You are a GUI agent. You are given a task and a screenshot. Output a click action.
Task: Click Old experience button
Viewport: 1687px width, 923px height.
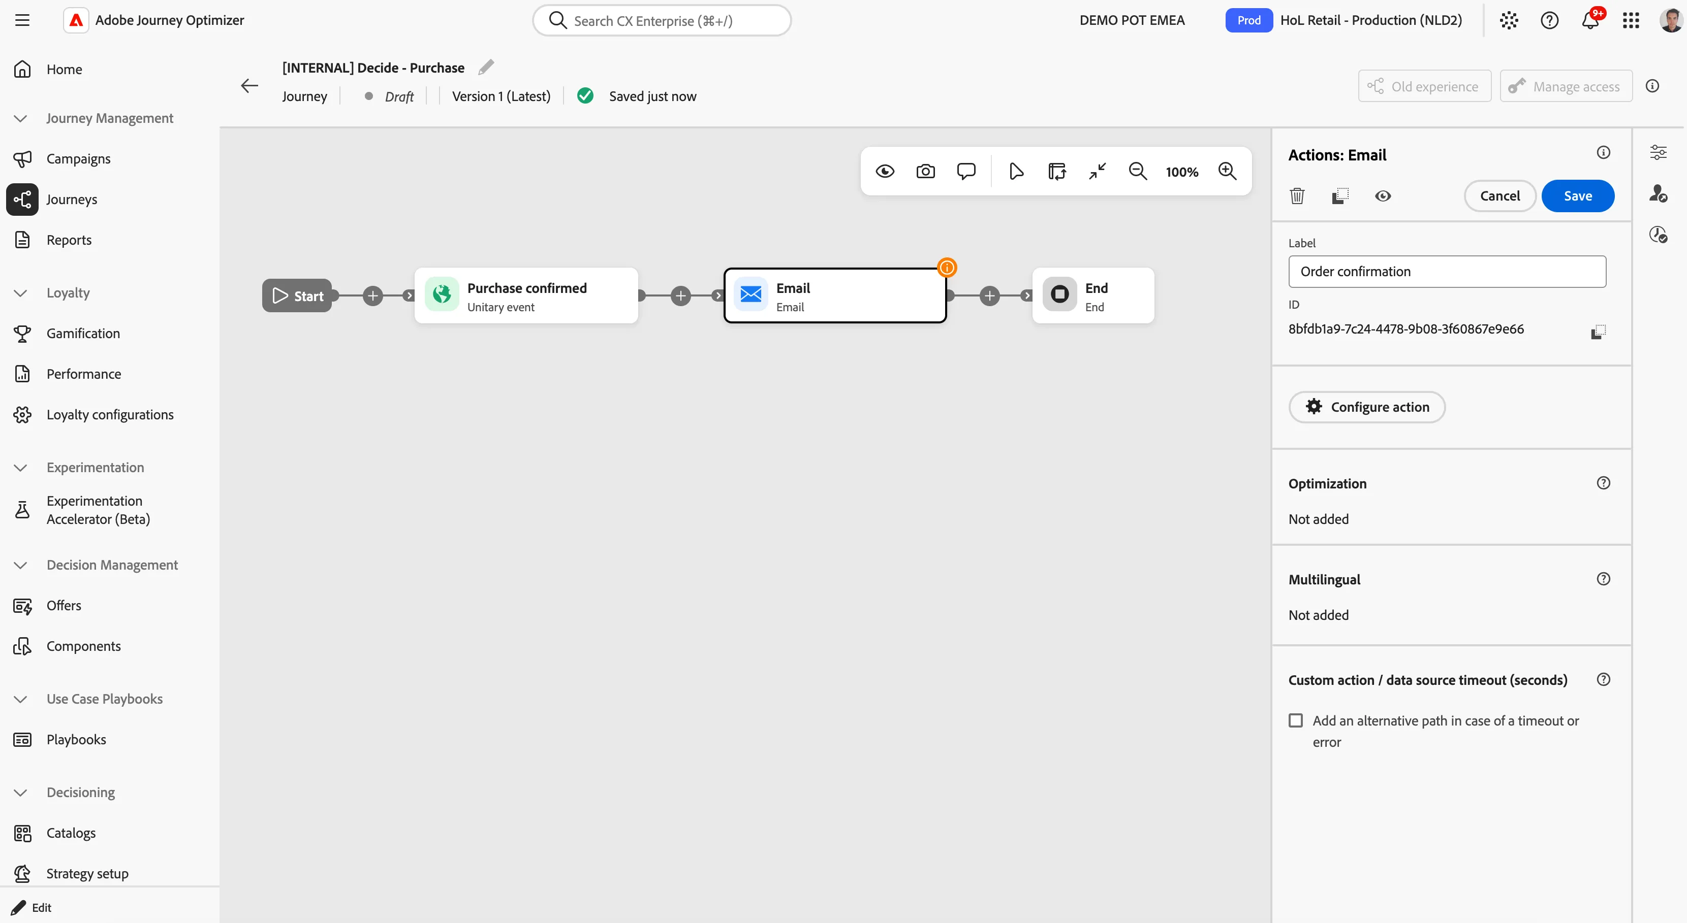point(1424,86)
